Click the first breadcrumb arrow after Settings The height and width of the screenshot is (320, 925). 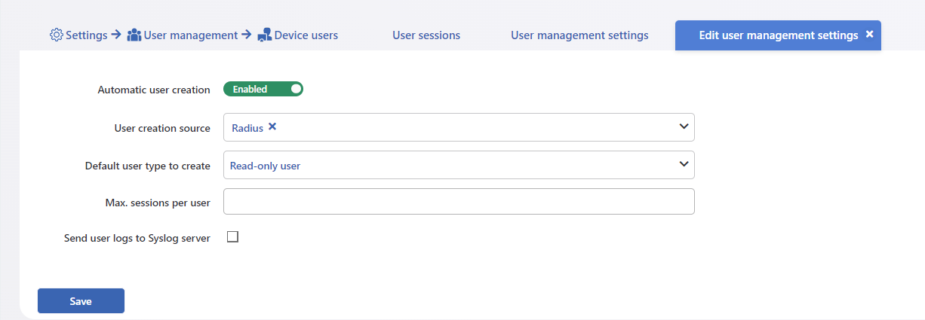[x=116, y=35]
